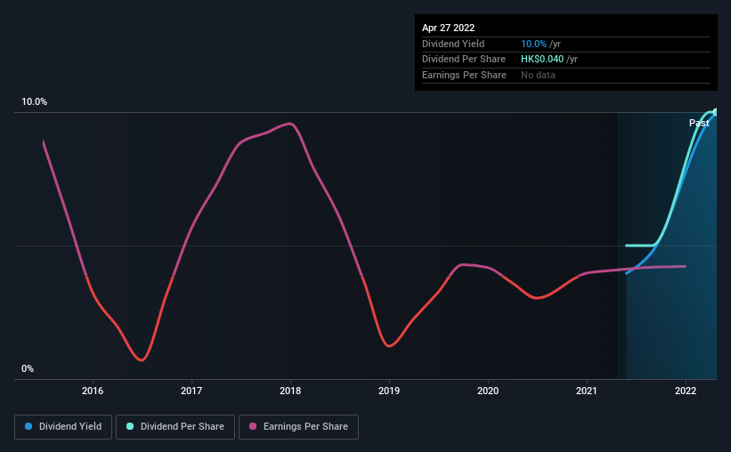Toggle the Earnings Per Share legend series
The height and width of the screenshot is (452, 731).
pyautogui.click(x=298, y=427)
